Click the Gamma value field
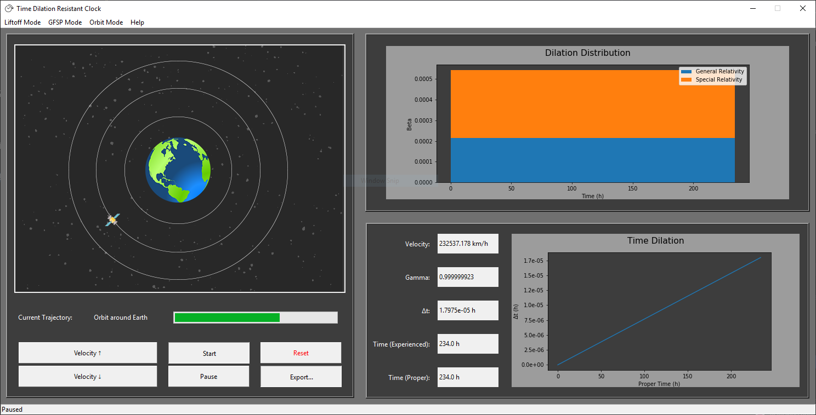Image resolution: width=816 pixels, height=415 pixels. click(468, 277)
